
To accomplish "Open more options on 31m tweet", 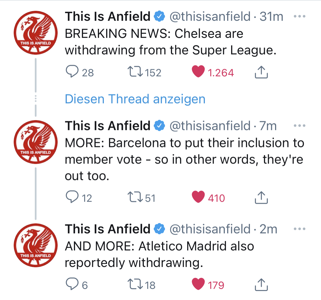I will [x=300, y=16].
